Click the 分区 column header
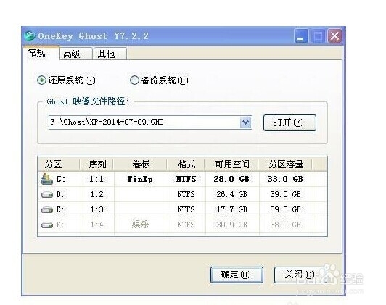This screenshot has width=386, height=305. [x=59, y=164]
